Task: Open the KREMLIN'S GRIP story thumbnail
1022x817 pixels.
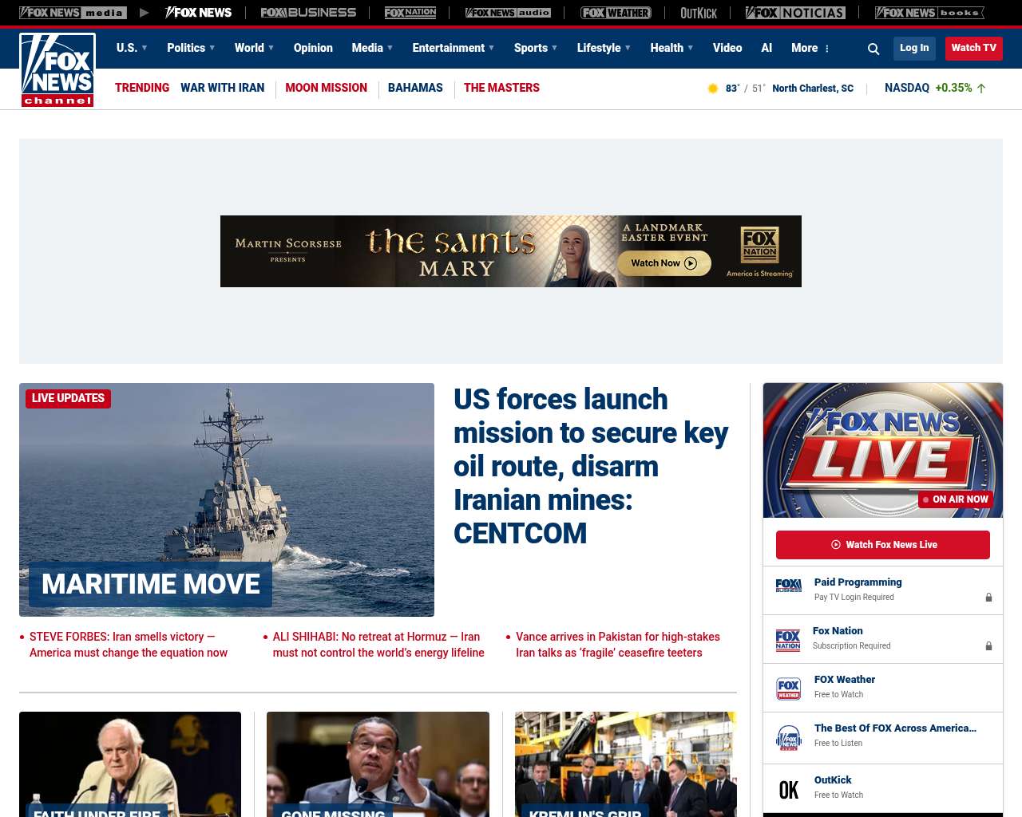Action: point(626,764)
